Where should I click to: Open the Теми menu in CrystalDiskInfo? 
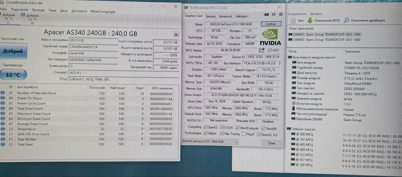coord(52,10)
